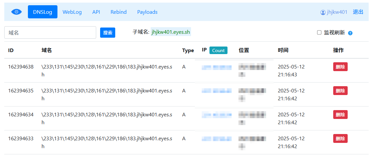This screenshot has width=390, height=155.
Task: Click ID cell 162394635
Action: pos(21,91)
